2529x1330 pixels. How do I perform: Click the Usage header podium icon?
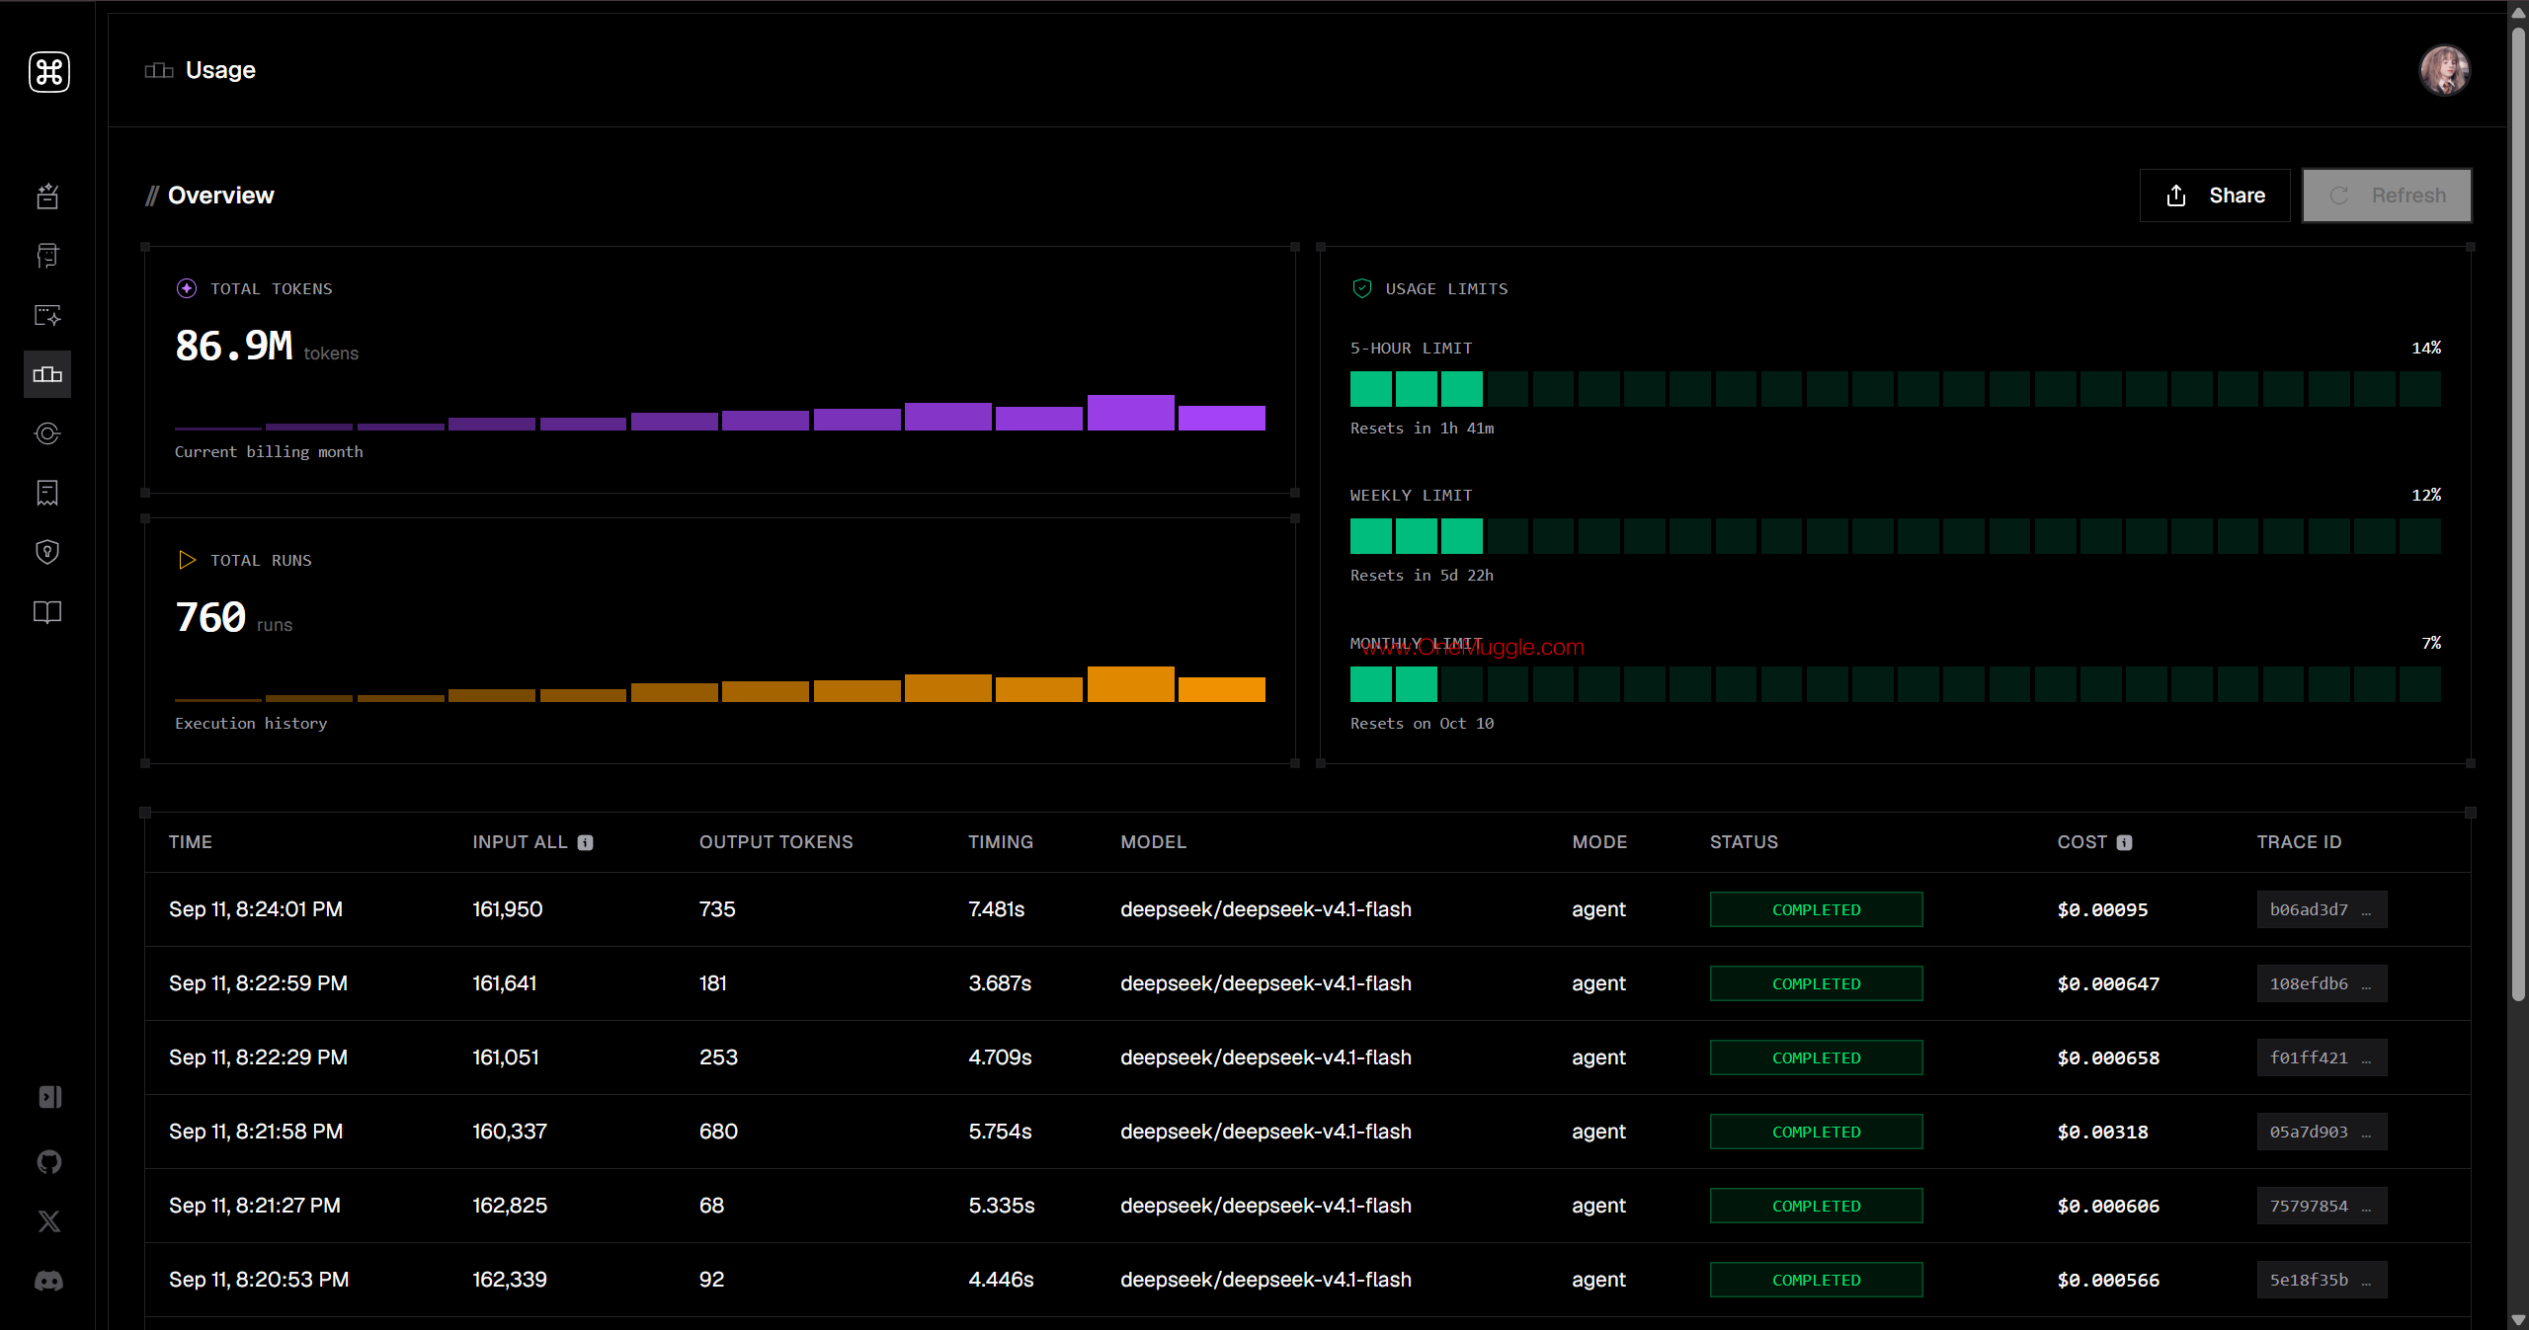click(x=159, y=70)
